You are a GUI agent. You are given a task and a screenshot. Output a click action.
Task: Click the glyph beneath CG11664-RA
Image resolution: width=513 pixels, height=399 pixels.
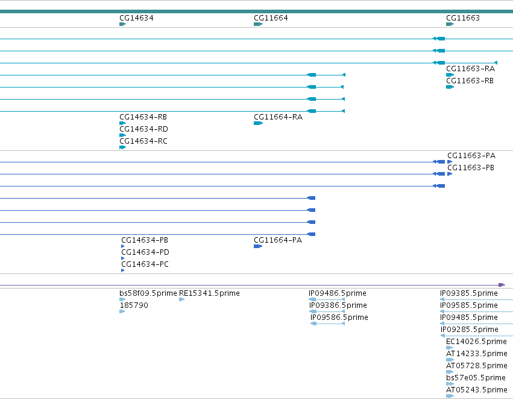(x=258, y=123)
